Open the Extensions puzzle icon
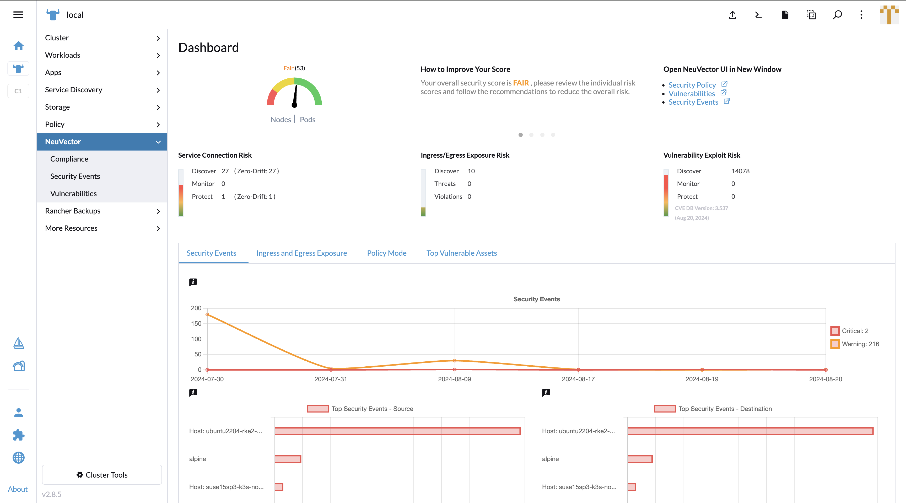906x503 pixels. [18, 435]
